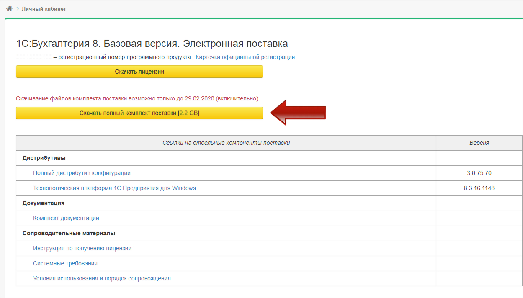523x298 pixels.
Task: Download full kit via Скачать полный комплект поставки
Action: [139, 113]
